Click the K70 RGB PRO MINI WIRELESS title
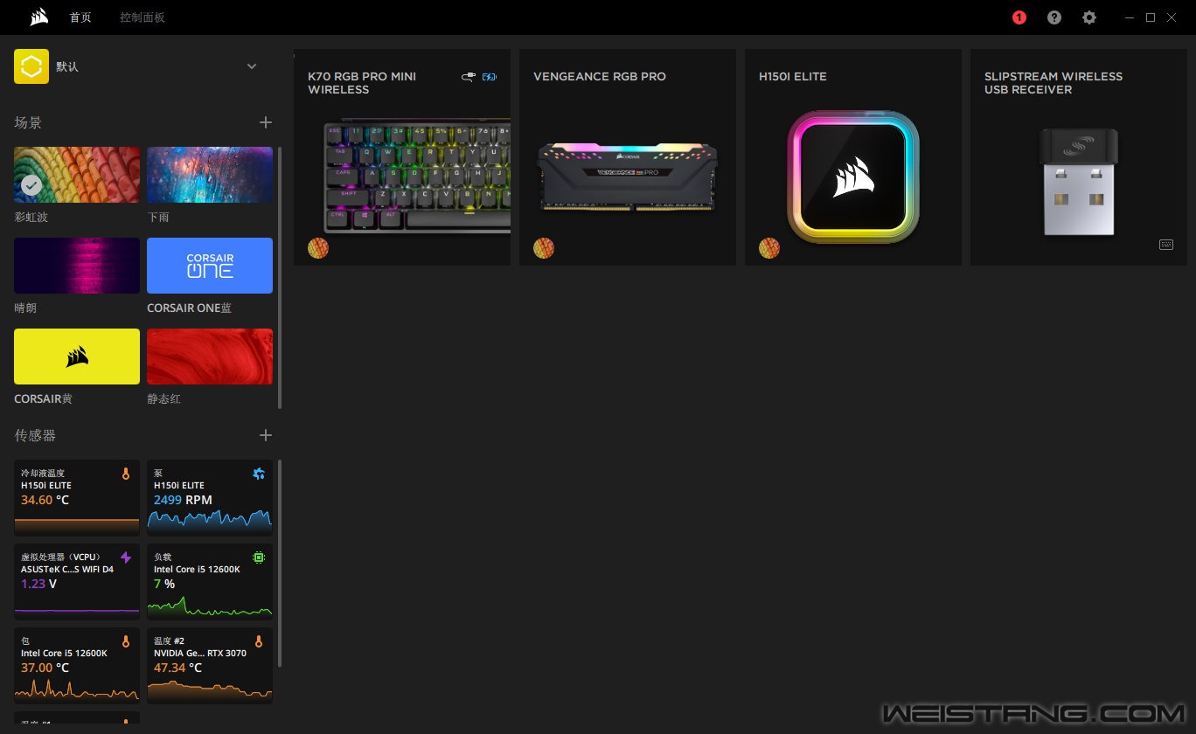This screenshot has width=1196, height=734. click(362, 83)
